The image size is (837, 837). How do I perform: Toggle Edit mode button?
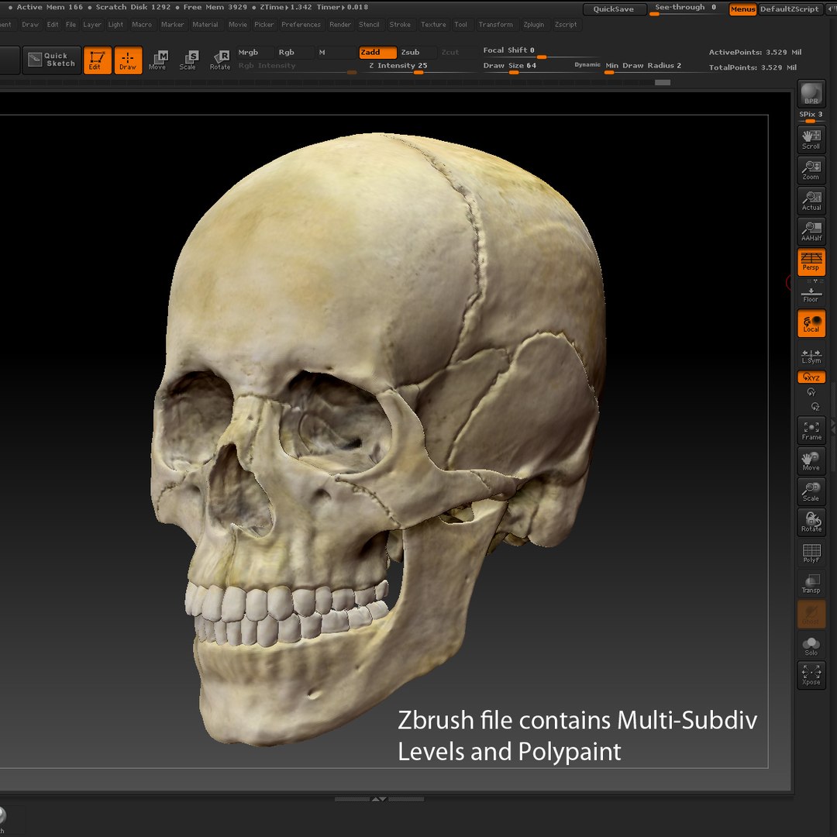tap(97, 60)
